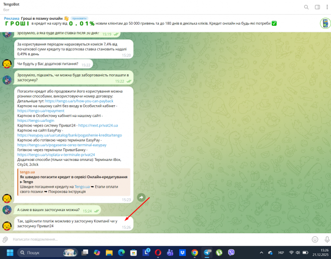331x259 pixels.
Task: Click the "Реклама" ad label
Action: click(x=12, y=18)
